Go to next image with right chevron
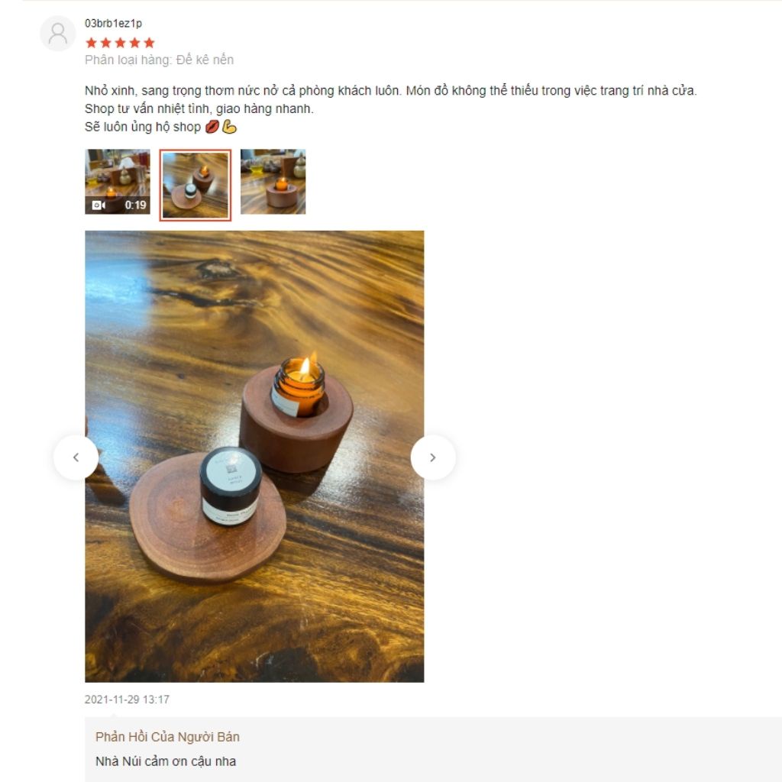782x782 pixels. [433, 457]
